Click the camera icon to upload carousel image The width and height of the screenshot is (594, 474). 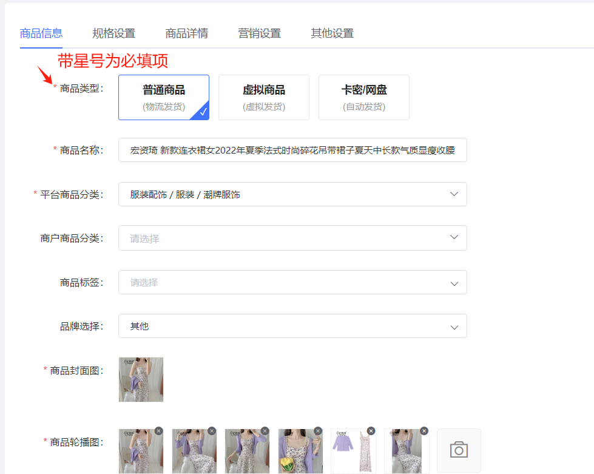[x=459, y=450]
